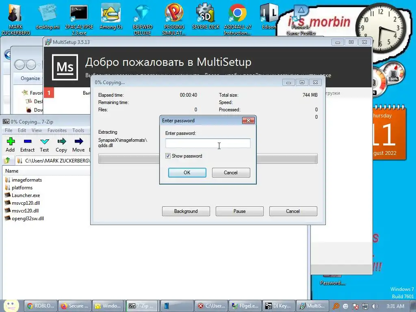Switch to the MultiS... taskbar button
Screen dimensions: 416x312
312,306
